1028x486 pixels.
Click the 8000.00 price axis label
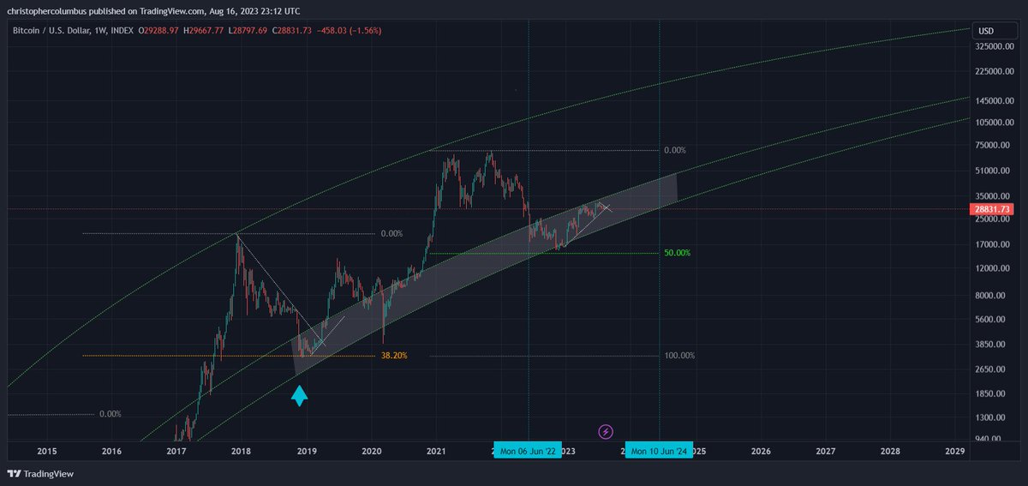click(x=991, y=296)
